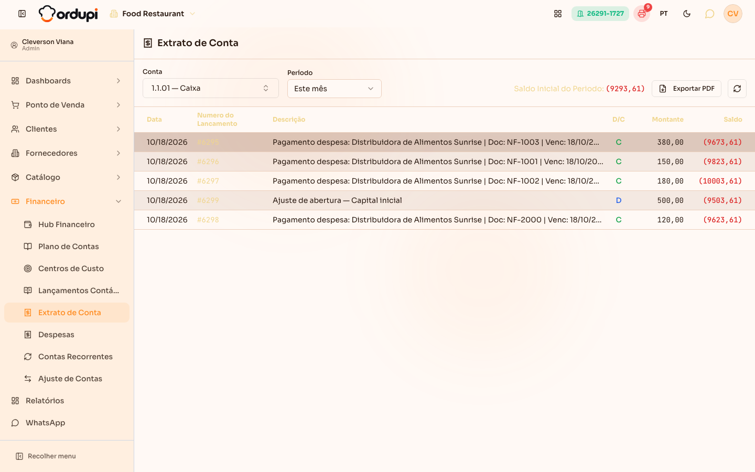Click the refresh icon beside Exportar PDF
This screenshot has height=472, width=755.
pos(737,89)
